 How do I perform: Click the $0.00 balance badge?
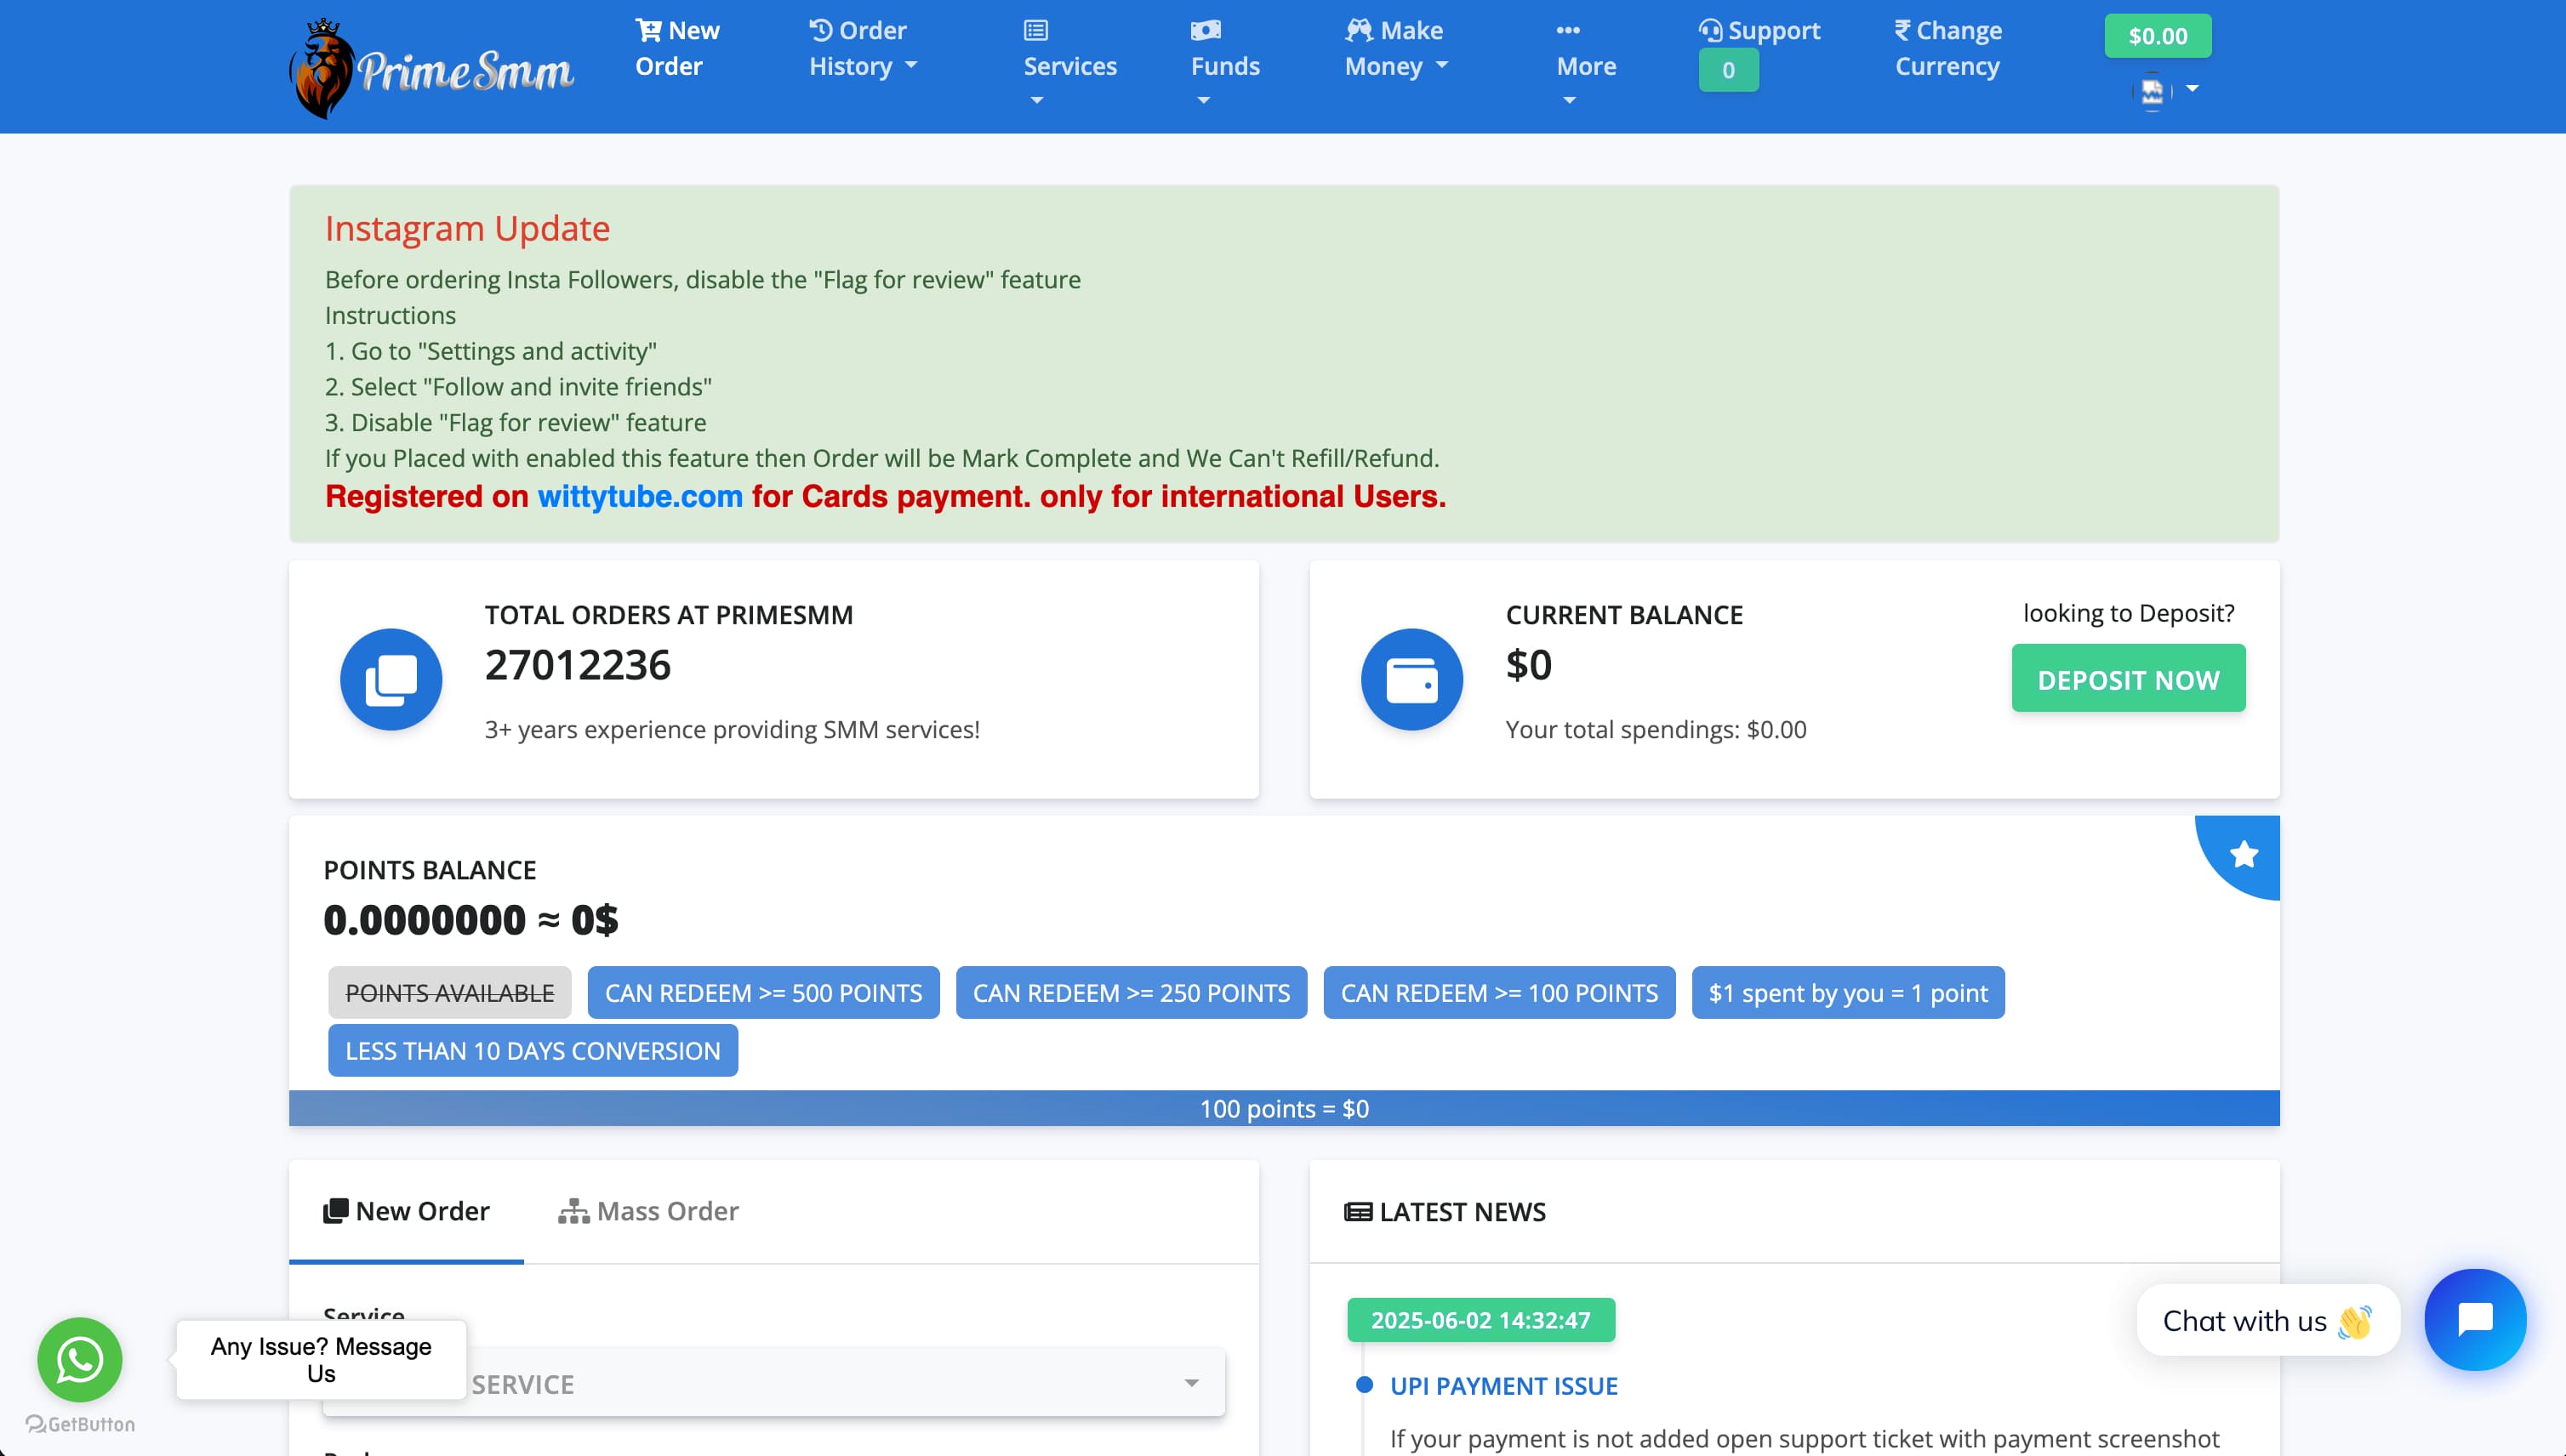pyautogui.click(x=2158, y=36)
